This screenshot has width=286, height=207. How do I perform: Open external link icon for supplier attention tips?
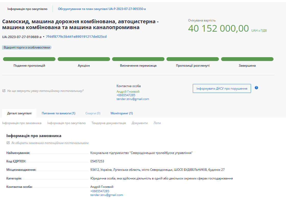[4, 91]
